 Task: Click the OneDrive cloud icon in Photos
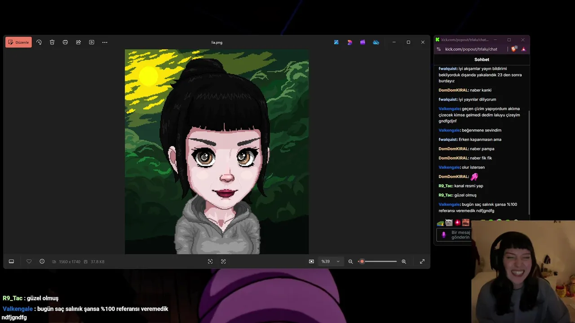pyautogui.click(x=376, y=42)
